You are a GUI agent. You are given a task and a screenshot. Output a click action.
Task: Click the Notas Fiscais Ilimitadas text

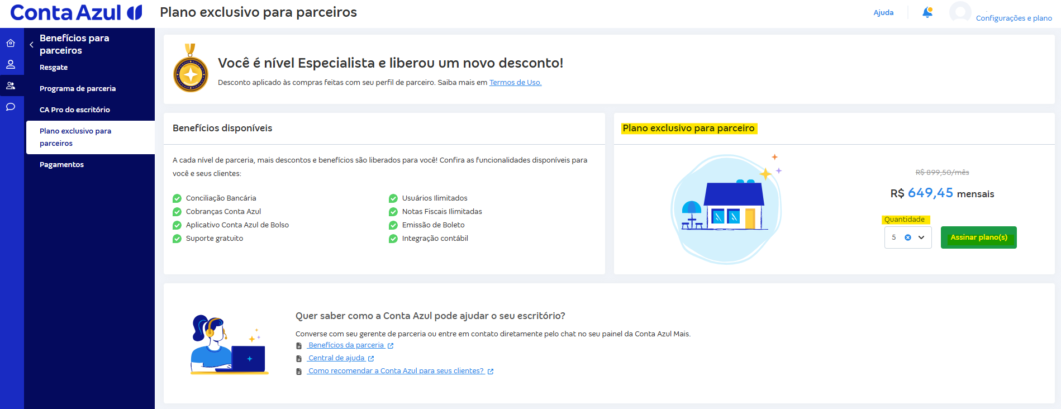(442, 211)
